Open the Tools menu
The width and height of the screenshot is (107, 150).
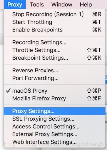coord(37,4)
